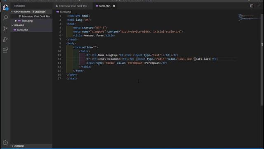Viewport: 264px width, 149px height.
Task: Open the Source Control view icon
Action: 5,29
